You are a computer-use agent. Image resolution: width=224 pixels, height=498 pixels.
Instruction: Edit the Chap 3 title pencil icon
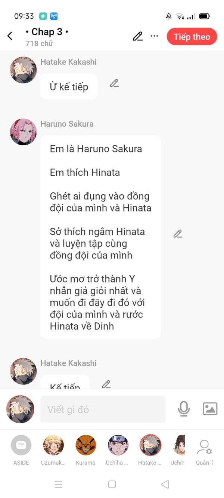coord(138,36)
